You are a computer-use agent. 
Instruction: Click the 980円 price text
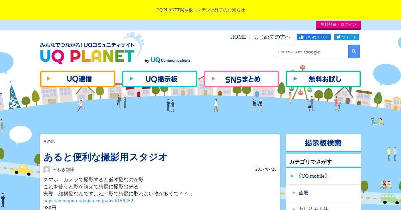pyautogui.click(x=50, y=207)
